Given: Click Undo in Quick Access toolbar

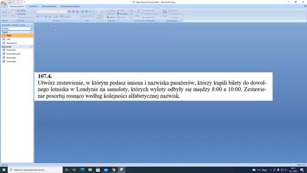Looking at the screenshot, I should tap(13, 2).
